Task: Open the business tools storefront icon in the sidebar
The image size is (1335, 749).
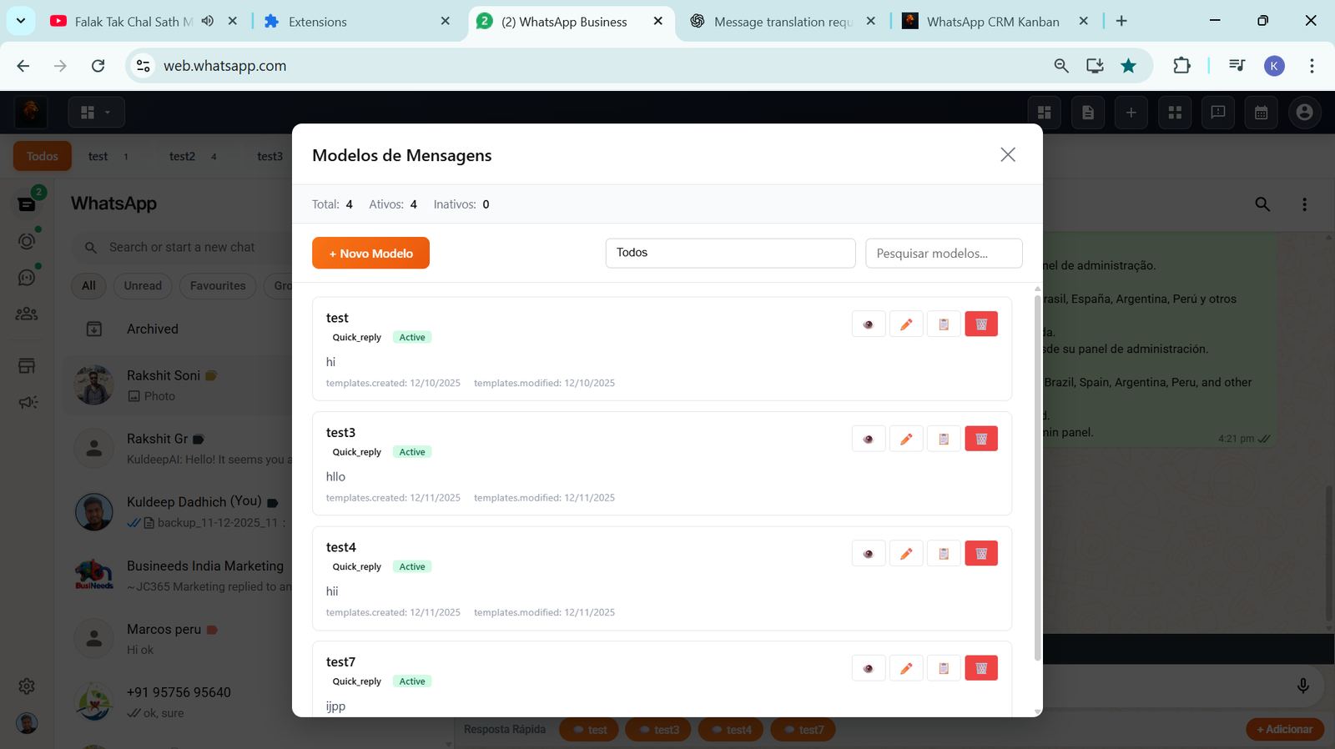Action: click(x=27, y=365)
